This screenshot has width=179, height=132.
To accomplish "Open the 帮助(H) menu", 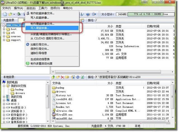I will pos(68,8).
